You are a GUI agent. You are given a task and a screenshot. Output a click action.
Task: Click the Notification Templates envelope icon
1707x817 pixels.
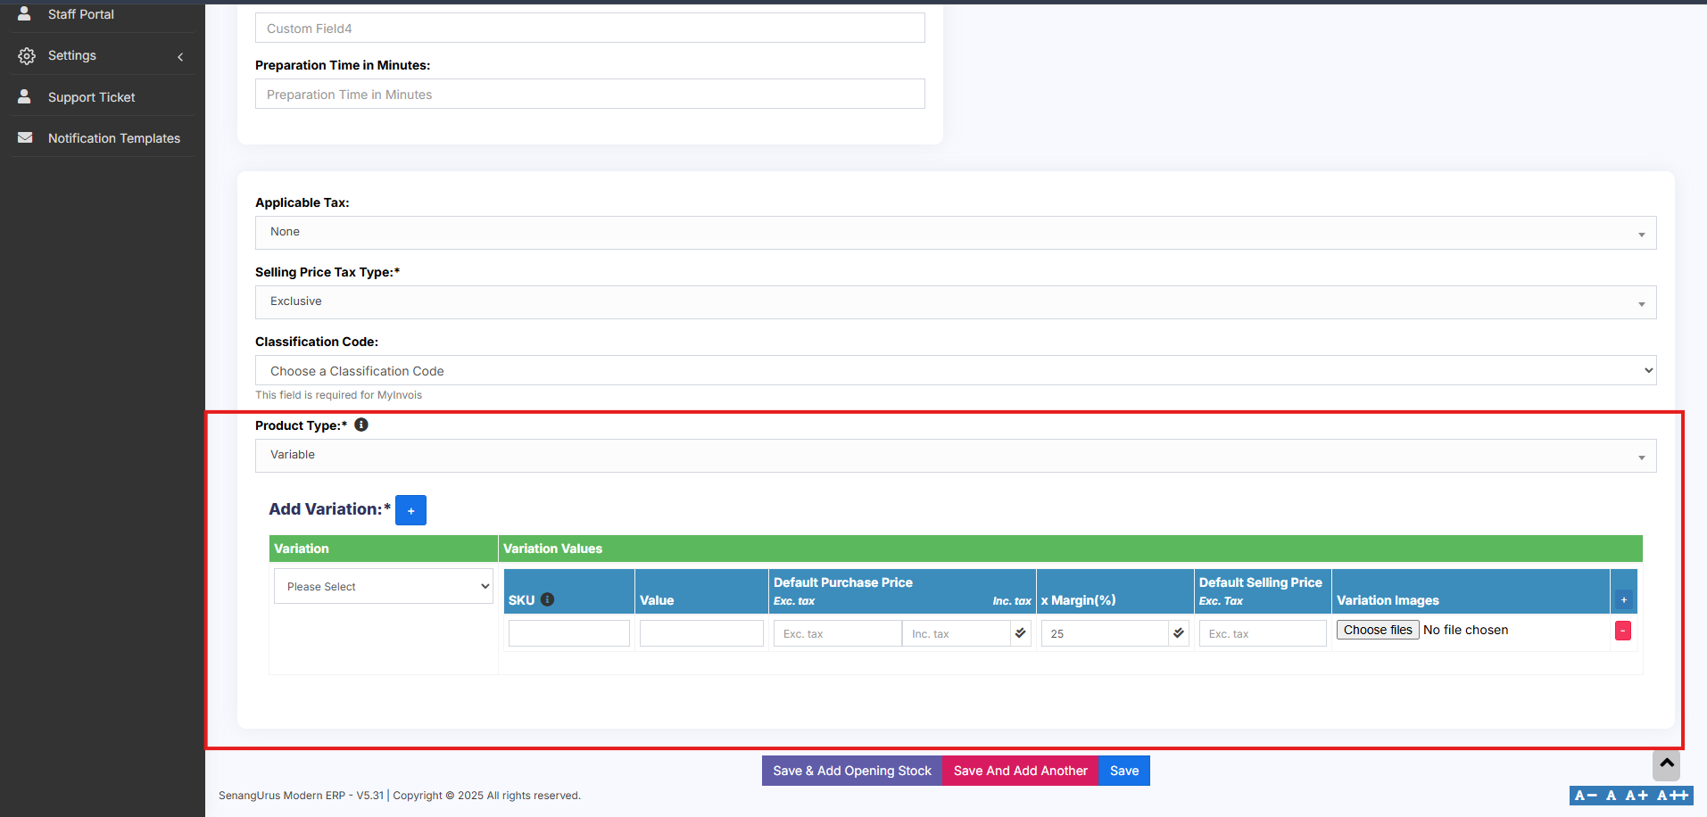[26, 138]
